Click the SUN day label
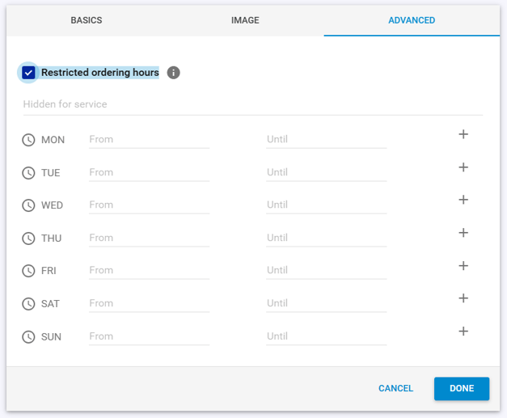The image size is (507, 418). (x=51, y=337)
